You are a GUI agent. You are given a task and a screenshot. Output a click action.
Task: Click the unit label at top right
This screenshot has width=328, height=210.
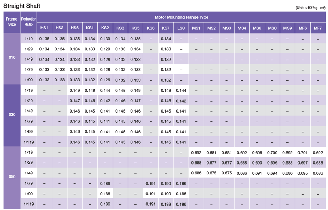tap(310, 8)
